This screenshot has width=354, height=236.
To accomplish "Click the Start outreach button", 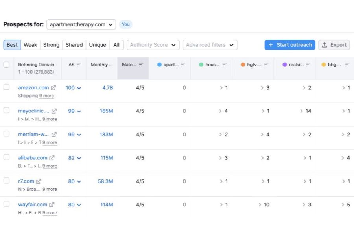I will pyautogui.click(x=290, y=45).
